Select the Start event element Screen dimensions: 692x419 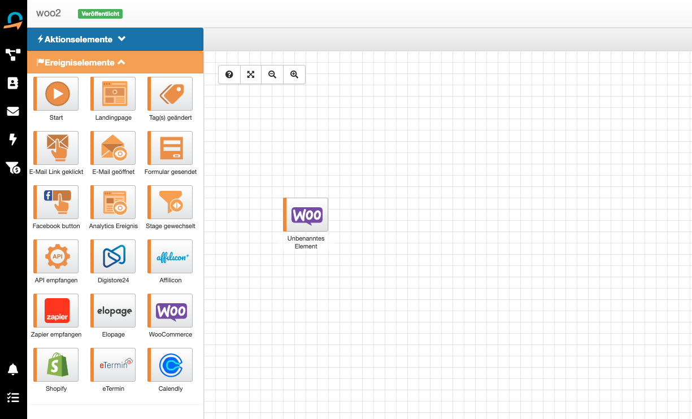[56, 94]
